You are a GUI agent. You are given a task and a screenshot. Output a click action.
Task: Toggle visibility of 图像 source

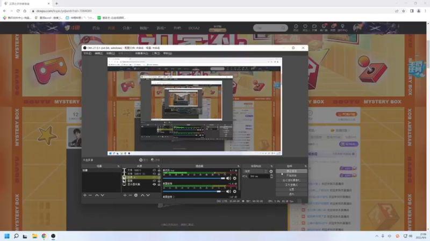(x=154, y=181)
